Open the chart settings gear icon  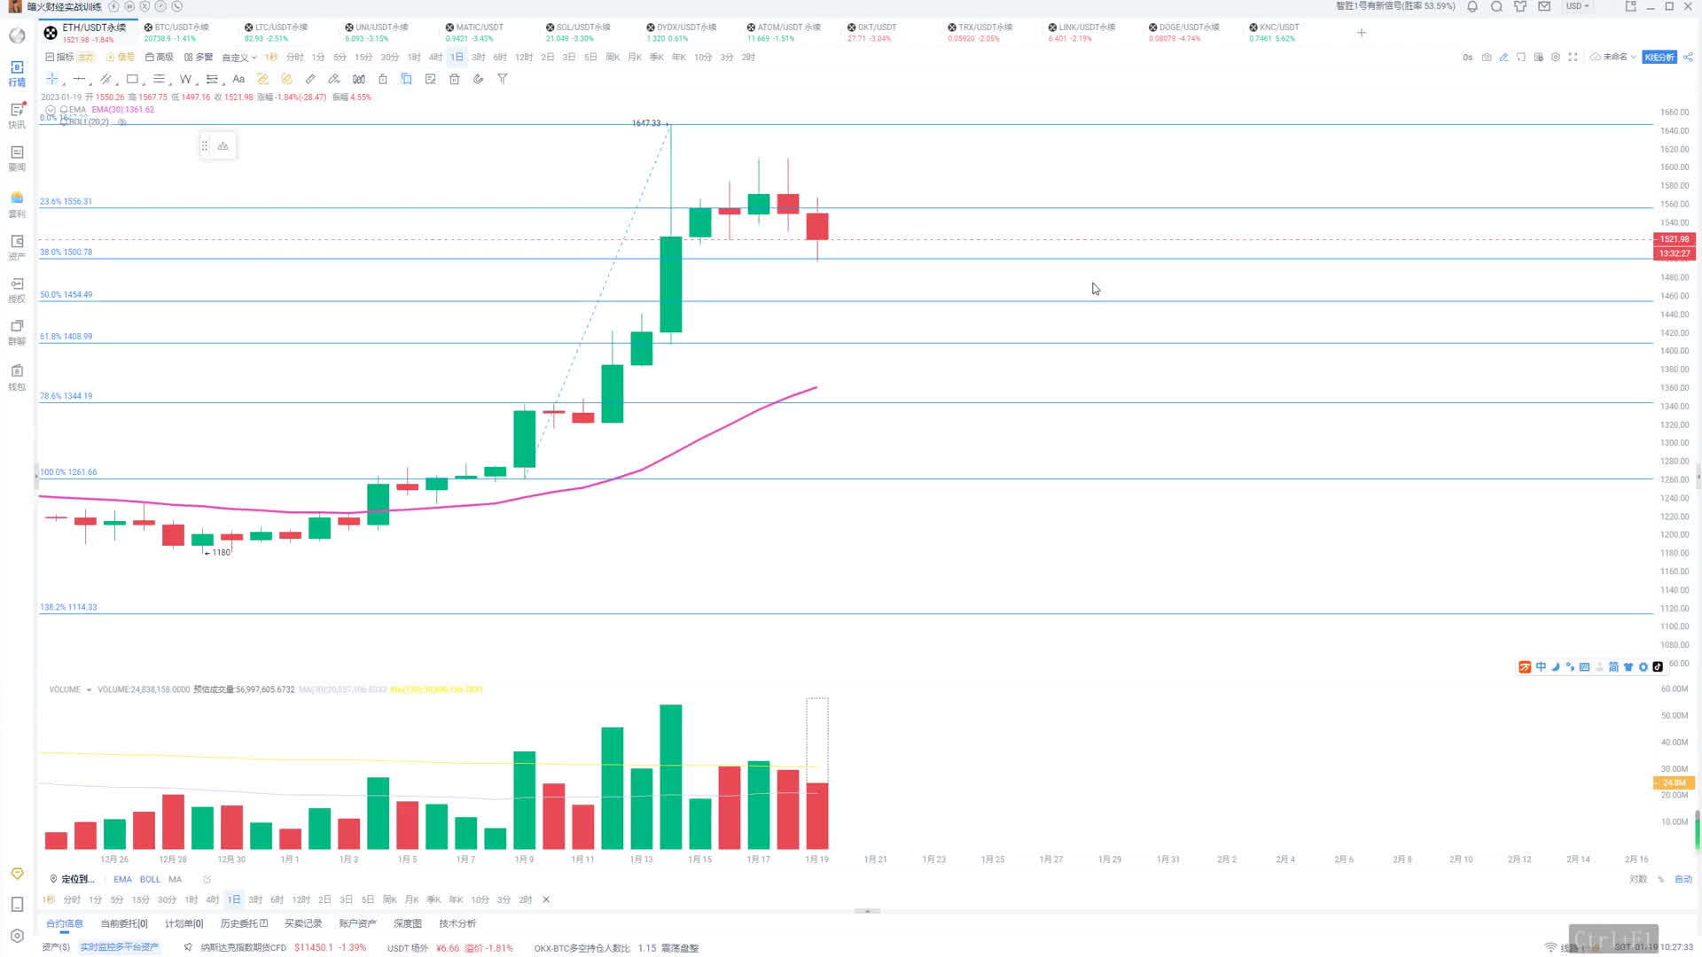tap(1556, 58)
